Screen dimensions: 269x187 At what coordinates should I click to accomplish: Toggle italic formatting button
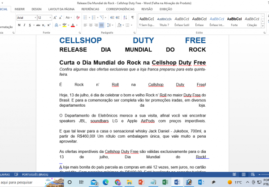[x=25, y=25]
